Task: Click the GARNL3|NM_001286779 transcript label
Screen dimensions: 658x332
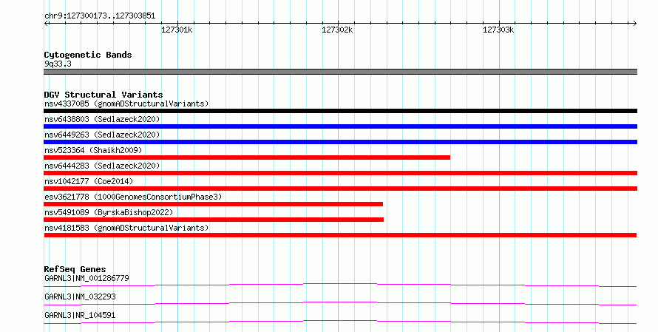Action: tap(87, 278)
